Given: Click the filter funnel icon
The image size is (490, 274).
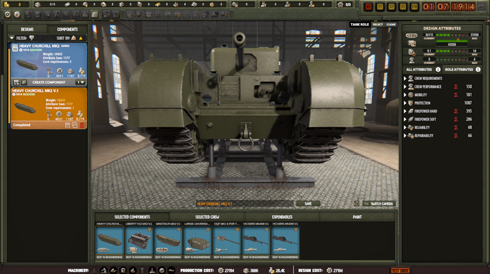Looking at the screenshot, I should click(31, 38).
